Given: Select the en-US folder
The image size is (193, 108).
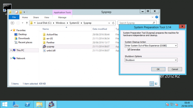Looking at the screenshot, I should (x=50, y=38).
